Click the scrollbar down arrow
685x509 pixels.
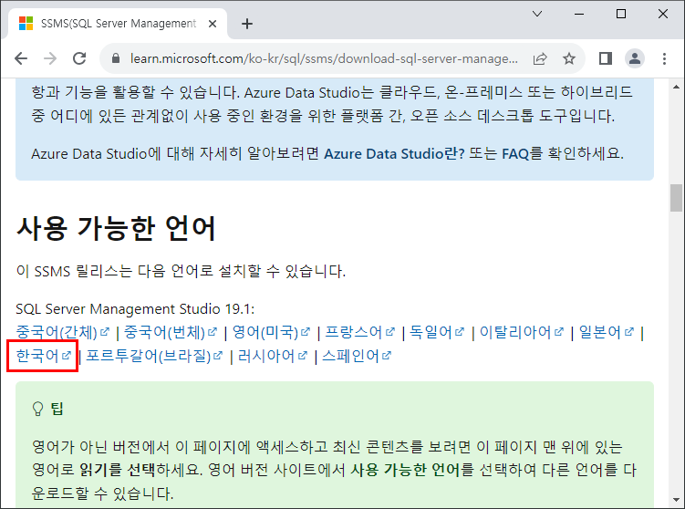(676, 500)
